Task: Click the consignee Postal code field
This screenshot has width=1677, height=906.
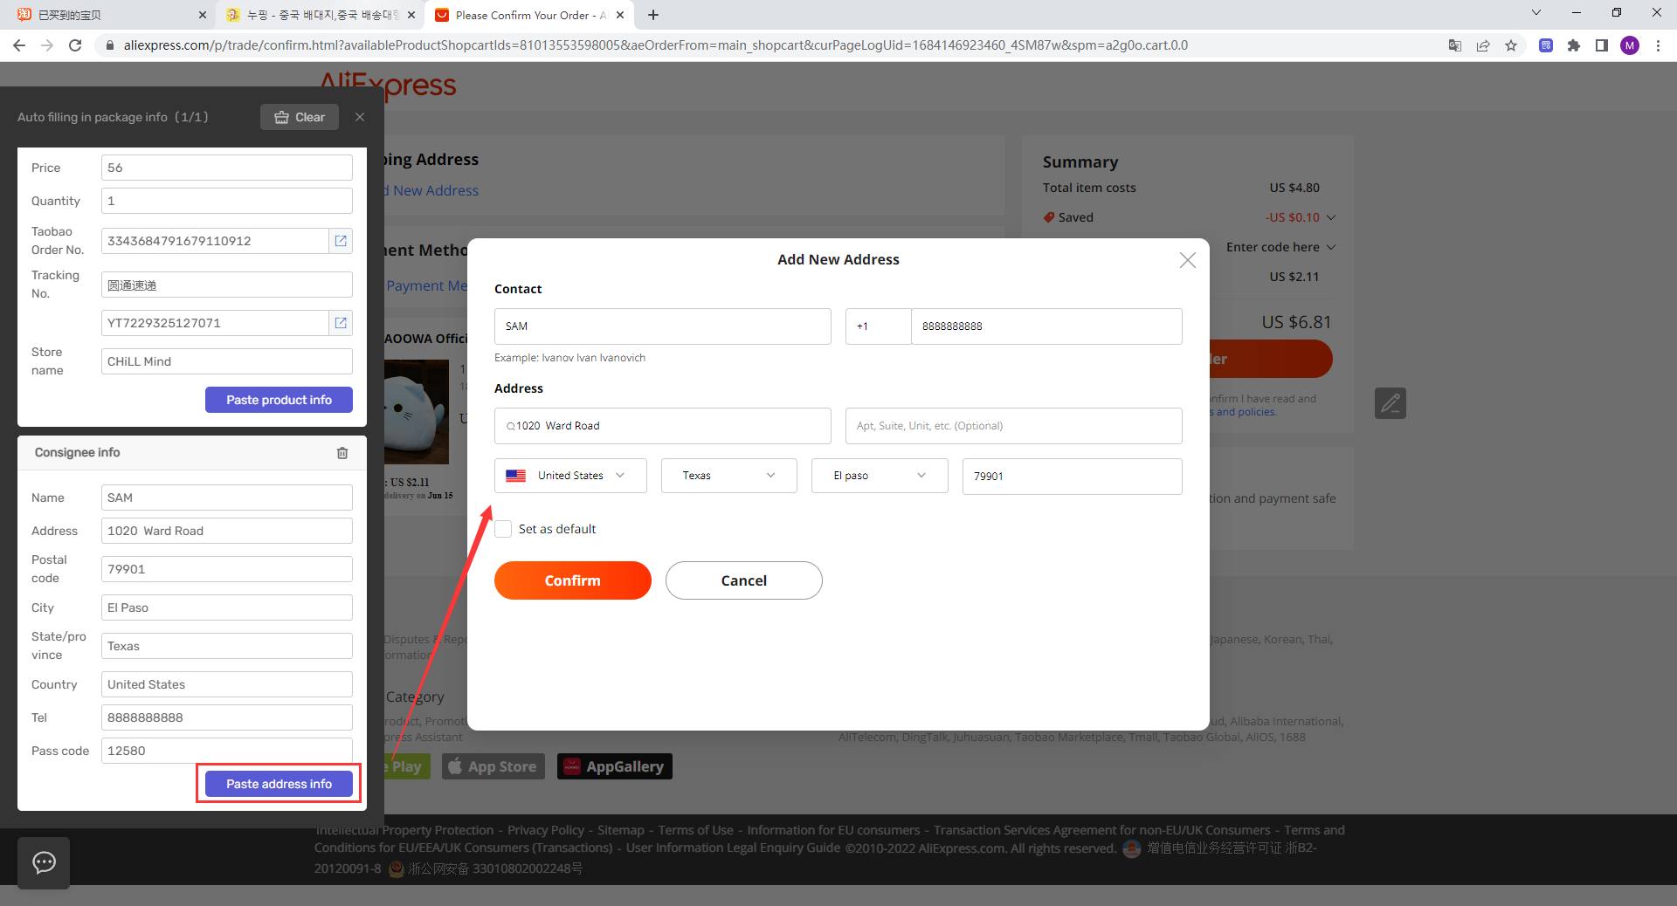Action: tap(227, 569)
